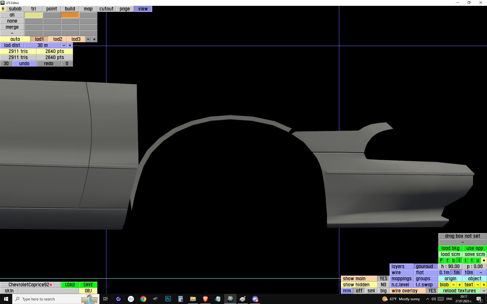Open the map mode tab

88,9
